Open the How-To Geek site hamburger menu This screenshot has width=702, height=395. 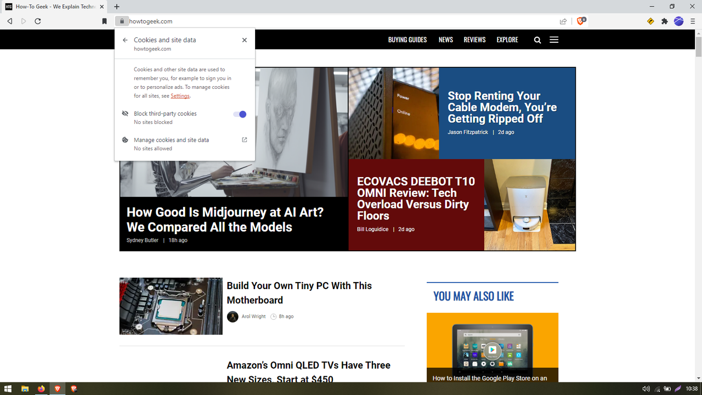point(554,39)
